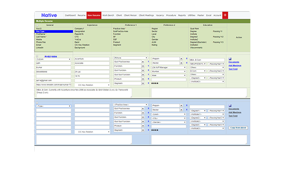Open Function arrow button in blue row
Viewport: 285px width, 174px height.
click(143, 113)
